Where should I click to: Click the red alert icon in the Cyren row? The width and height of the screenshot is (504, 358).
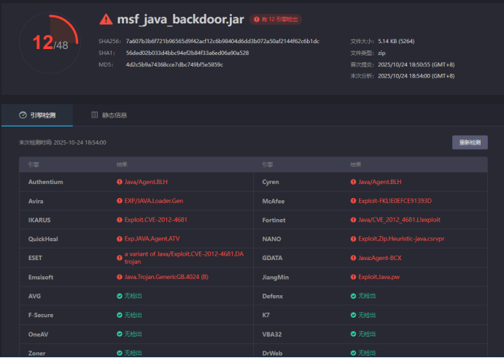pyautogui.click(x=353, y=182)
